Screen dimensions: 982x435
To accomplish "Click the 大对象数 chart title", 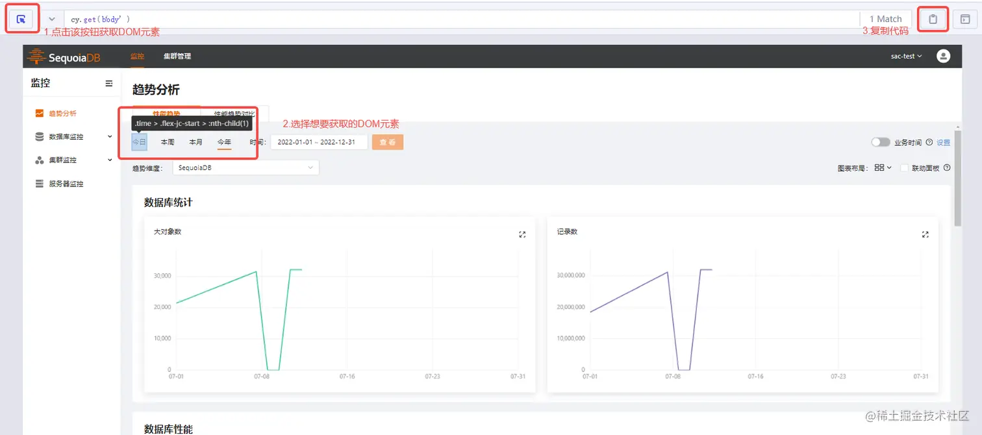I will click(168, 232).
